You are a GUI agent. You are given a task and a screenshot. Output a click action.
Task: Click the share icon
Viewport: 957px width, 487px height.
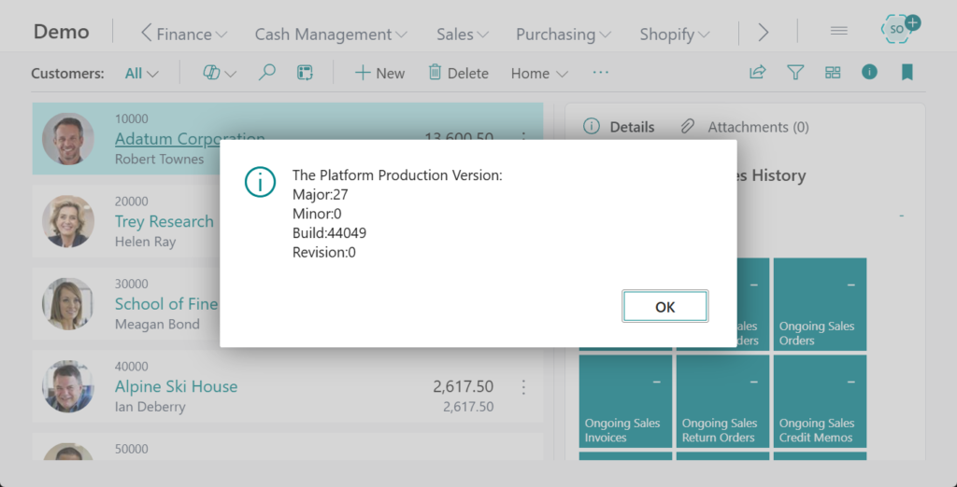pyautogui.click(x=757, y=73)
